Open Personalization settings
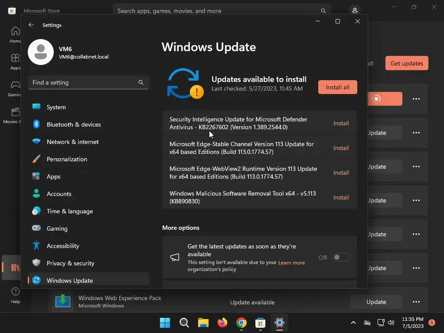 click(88, 159)
